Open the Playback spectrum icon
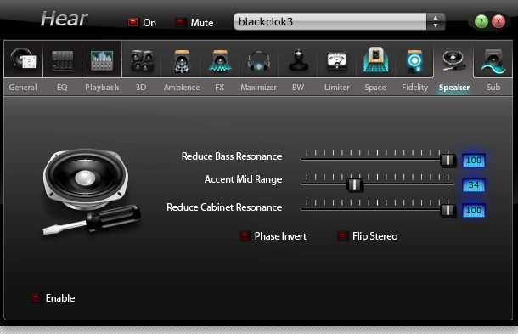Screen dimensions: 518x334 pyautogui.click(x=102, y=60)
